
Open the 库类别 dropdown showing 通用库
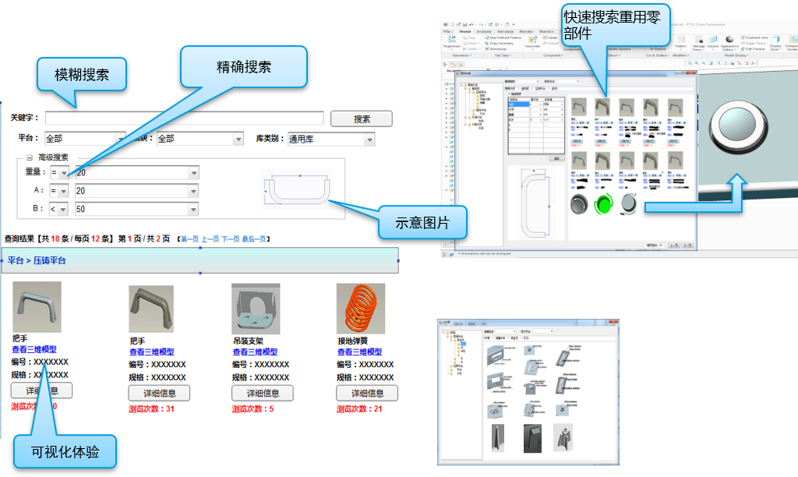pos(369,139)
